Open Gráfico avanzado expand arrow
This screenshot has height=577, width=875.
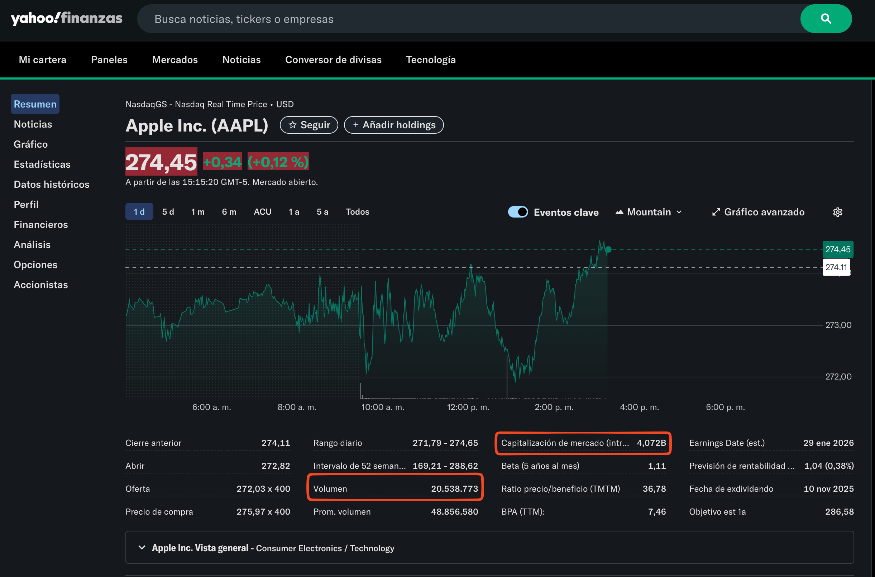(x=716, y=212)
